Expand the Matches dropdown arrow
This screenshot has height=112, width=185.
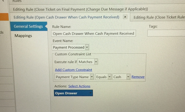coord(96,62)
